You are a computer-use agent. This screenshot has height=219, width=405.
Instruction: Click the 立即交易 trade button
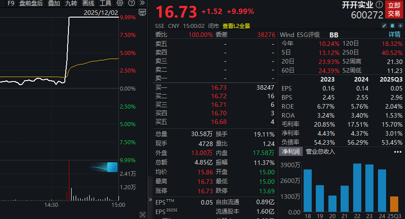click(394, 9)
